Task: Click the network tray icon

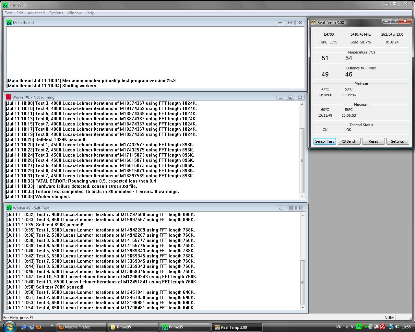Action: point(391,327)
